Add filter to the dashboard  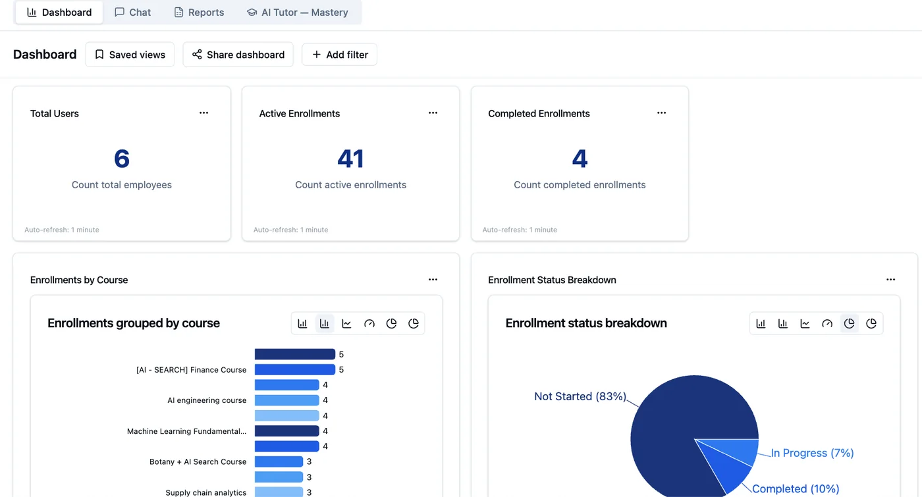click(x=339, y=55)
